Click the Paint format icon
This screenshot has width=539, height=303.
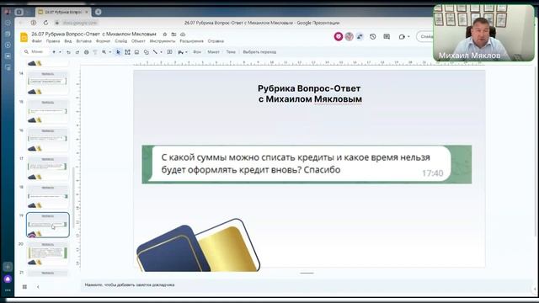[x=95, y=52]
